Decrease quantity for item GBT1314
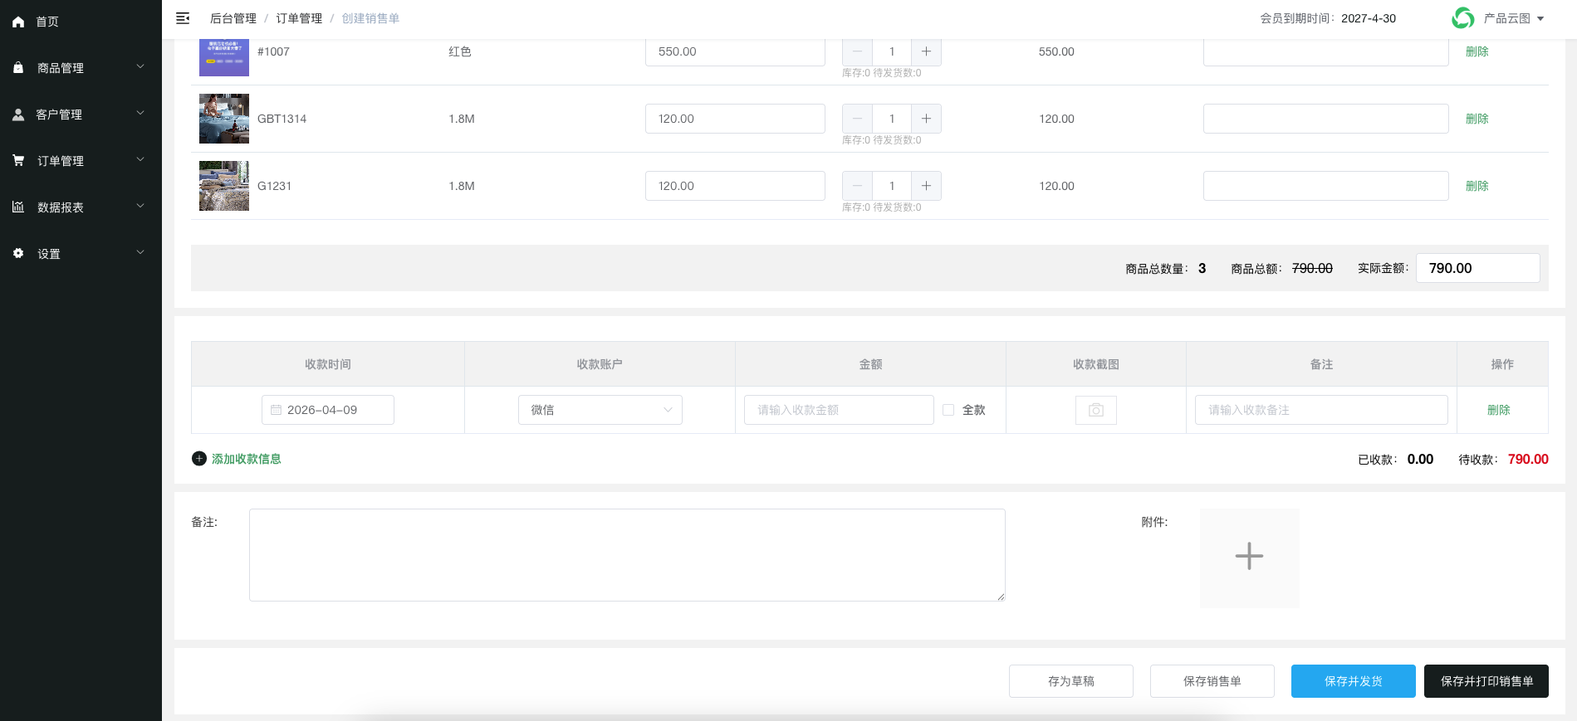 click(857, 119)
